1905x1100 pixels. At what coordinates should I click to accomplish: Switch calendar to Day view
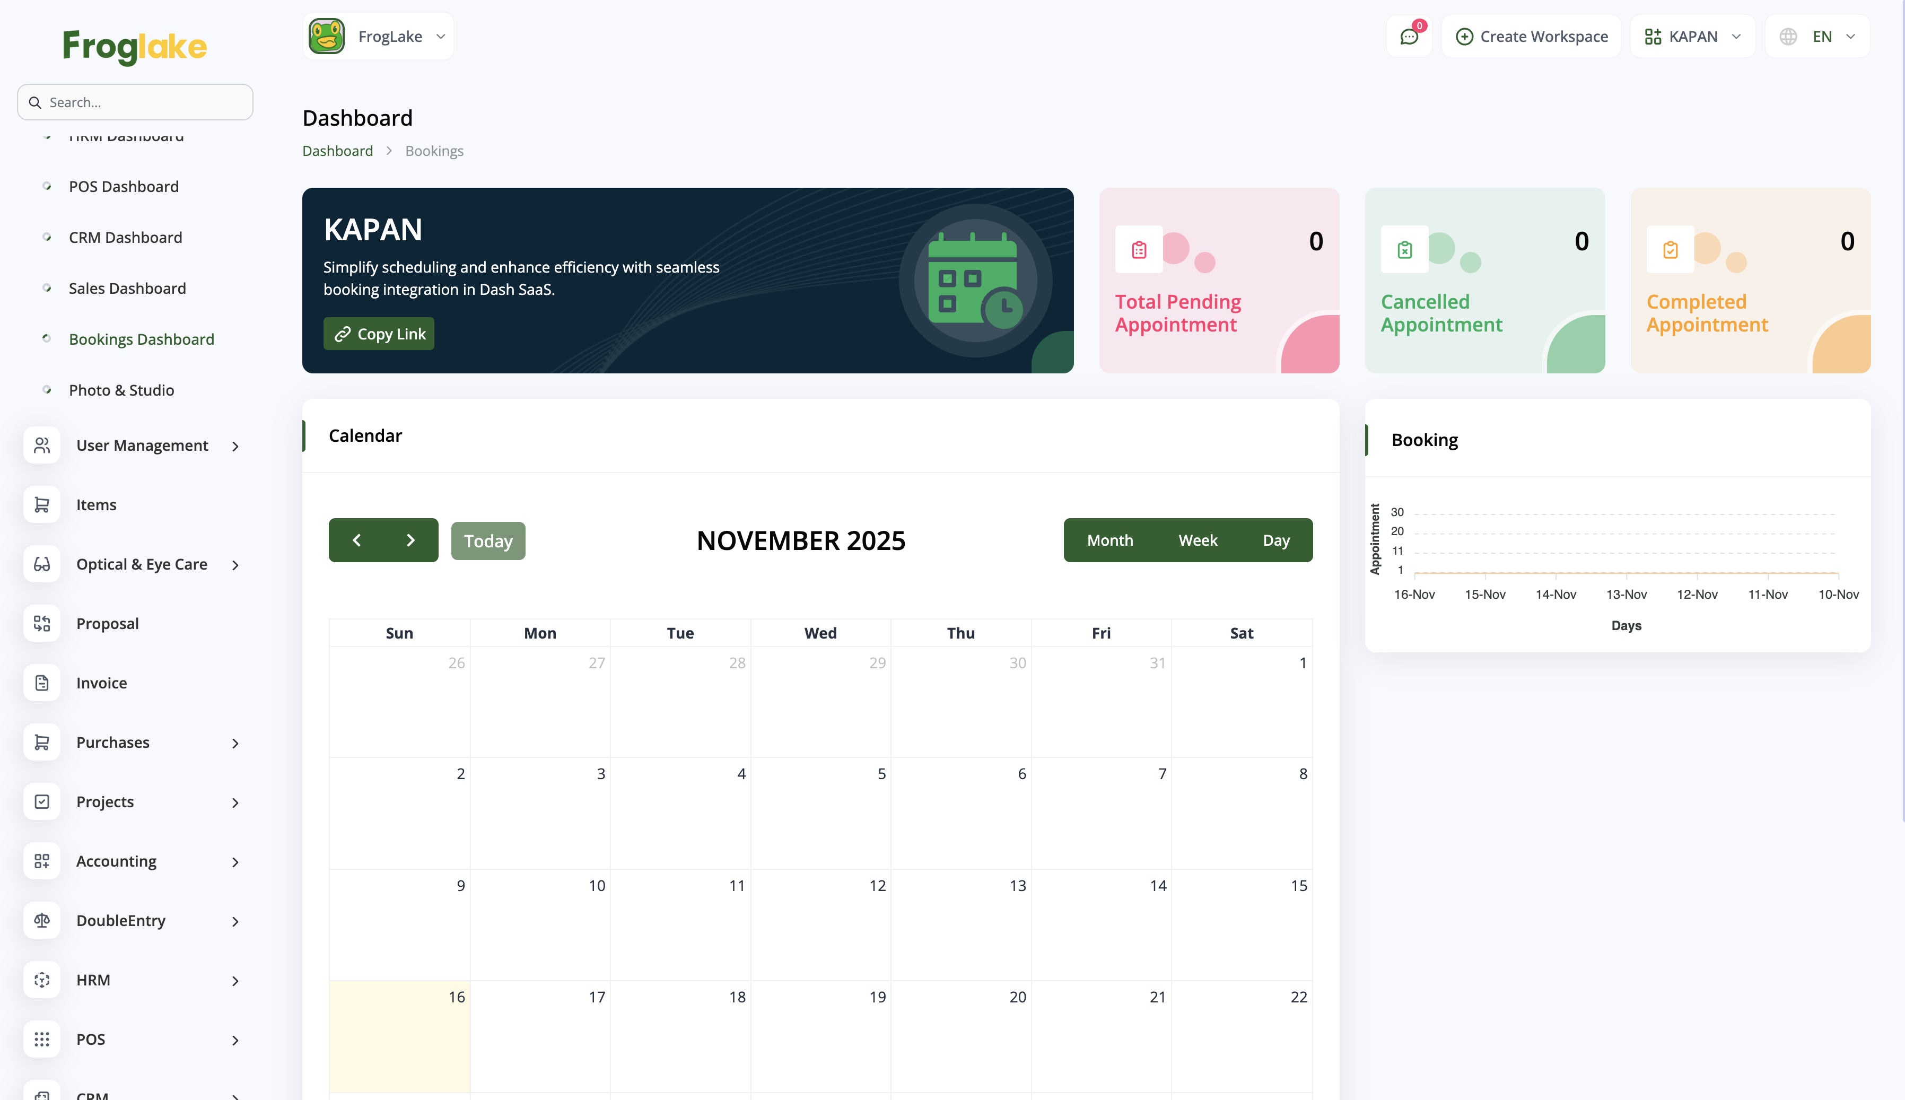1276,540
